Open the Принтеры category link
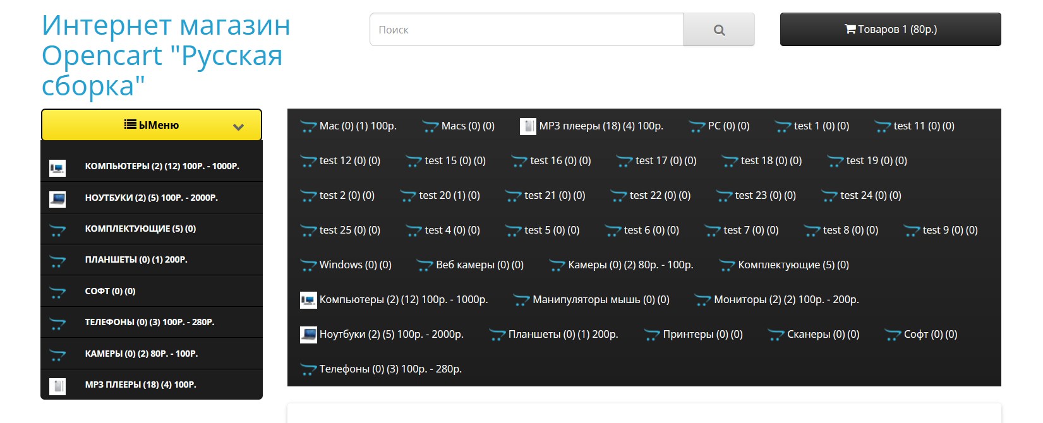This screenshot has width=1043, height=423. tap(702, 335)
